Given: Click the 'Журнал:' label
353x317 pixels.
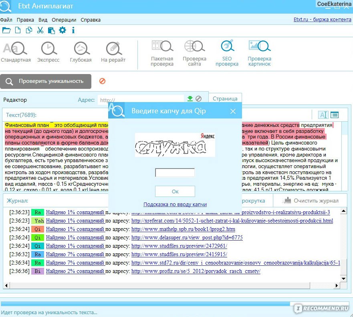Looking at the screenshot, I should (17, 201).
